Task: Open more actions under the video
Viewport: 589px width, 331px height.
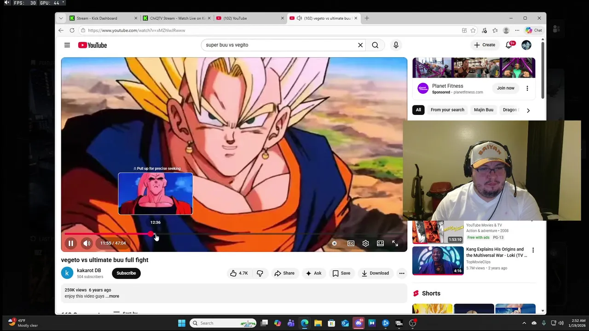Action: click(x=402, y=273)
